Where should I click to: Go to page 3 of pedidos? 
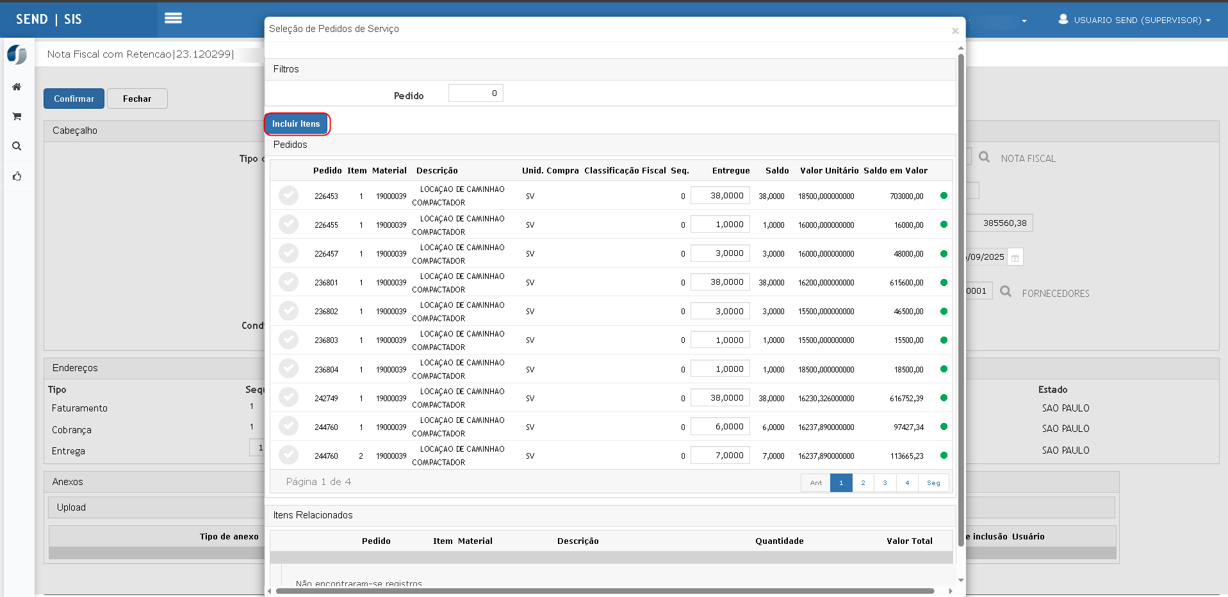click(x=885, y=483)
